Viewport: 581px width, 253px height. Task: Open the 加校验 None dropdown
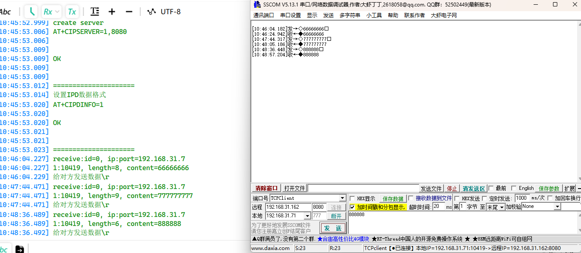tap(557, 207)
